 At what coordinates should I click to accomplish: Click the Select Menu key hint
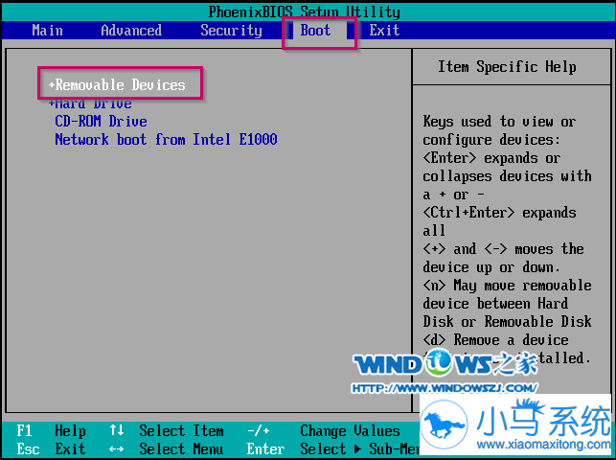181,448
